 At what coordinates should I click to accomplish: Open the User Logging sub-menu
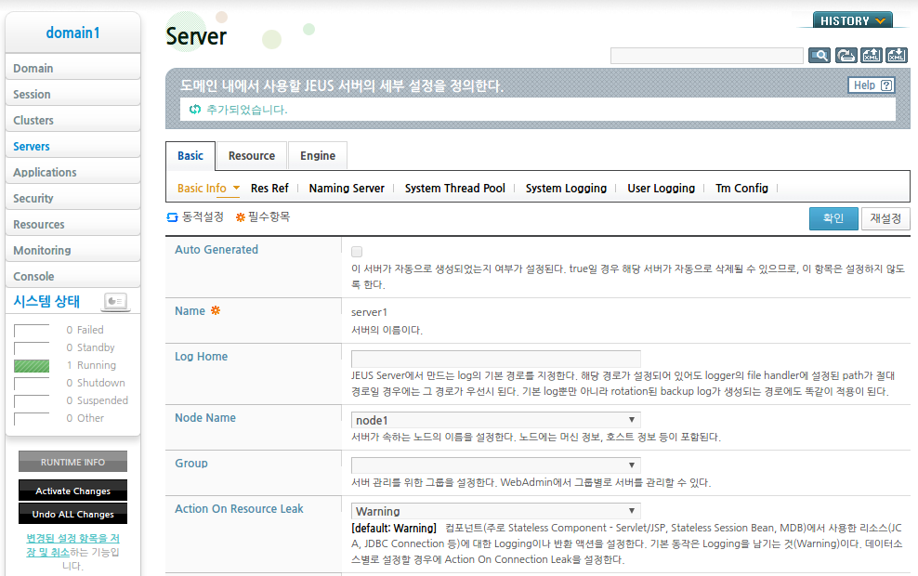coord(661,188)
